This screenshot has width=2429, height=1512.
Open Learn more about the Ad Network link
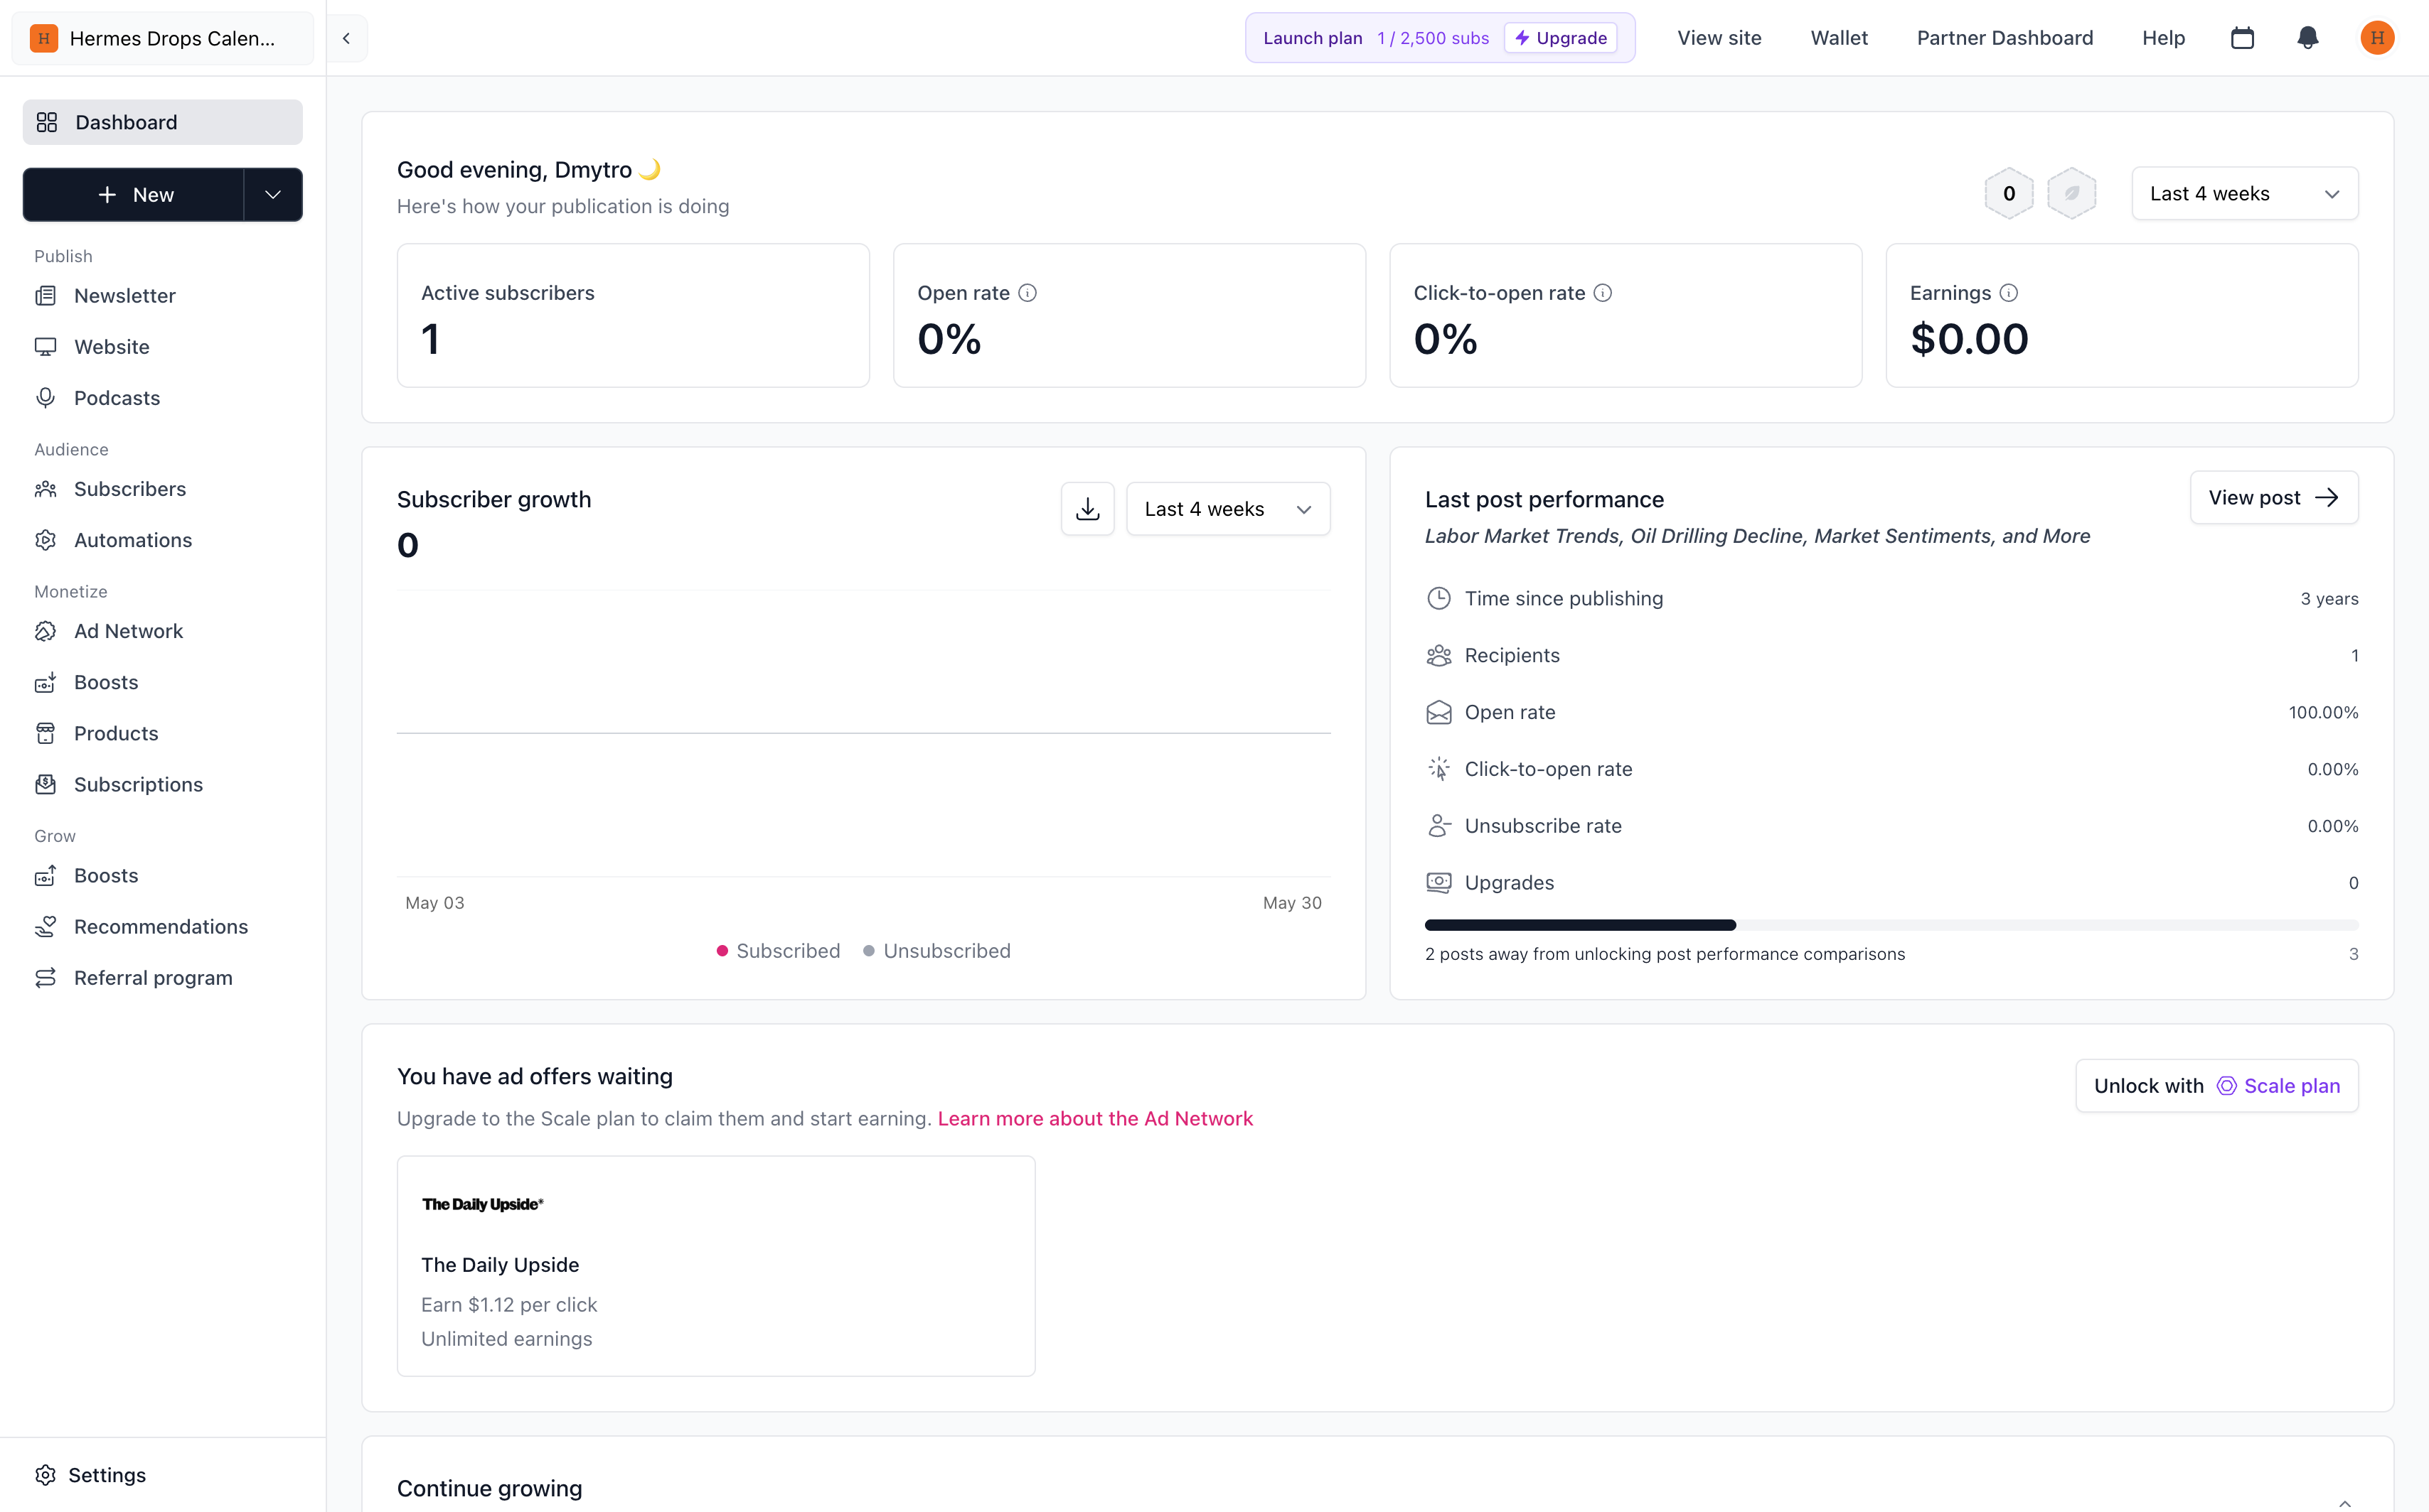[x=1095, y=1119]
